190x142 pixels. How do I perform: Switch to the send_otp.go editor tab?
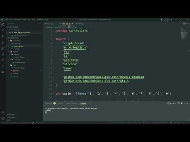pyautogui.click(x=66, y=24)
